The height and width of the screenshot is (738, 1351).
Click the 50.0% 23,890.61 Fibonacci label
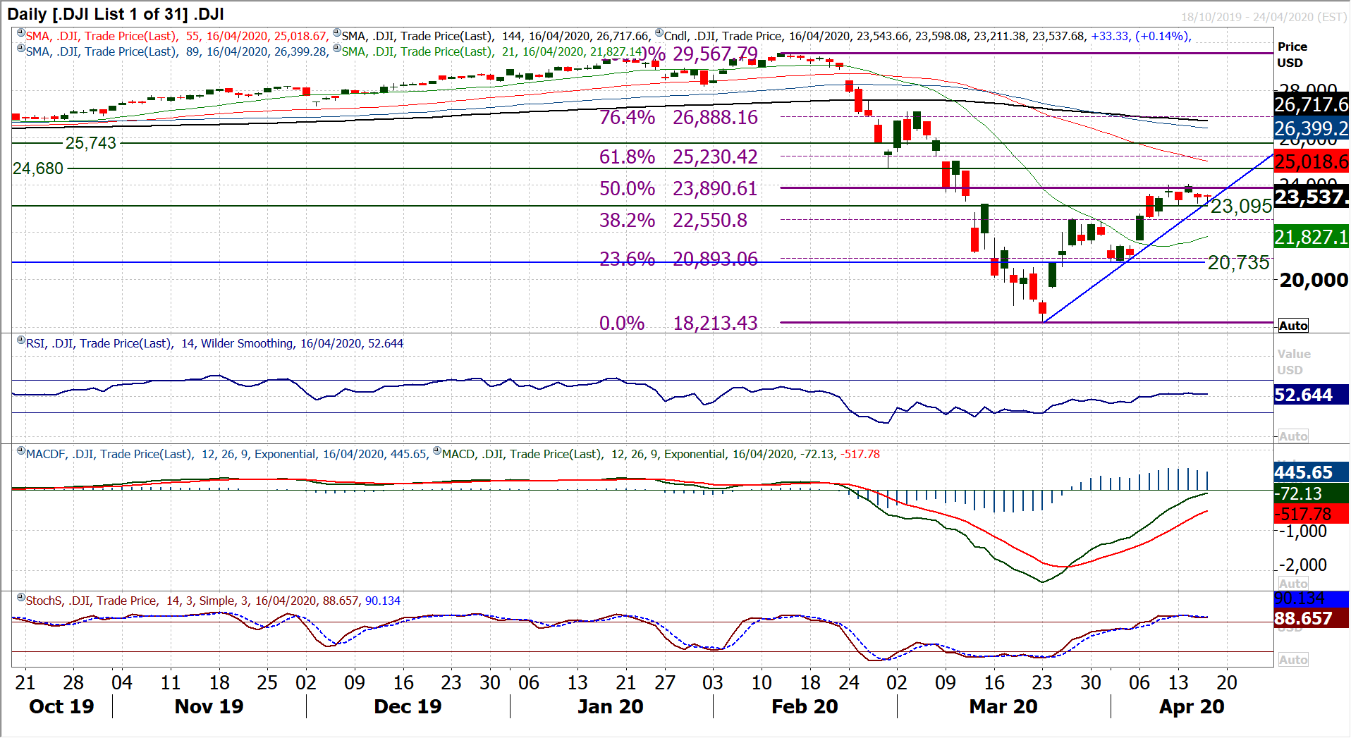[x=678, y=188]
